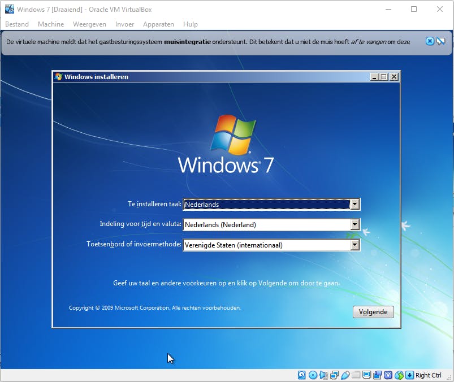
Task: Open the Weergeven menu
Action: (x=89, y=24)
